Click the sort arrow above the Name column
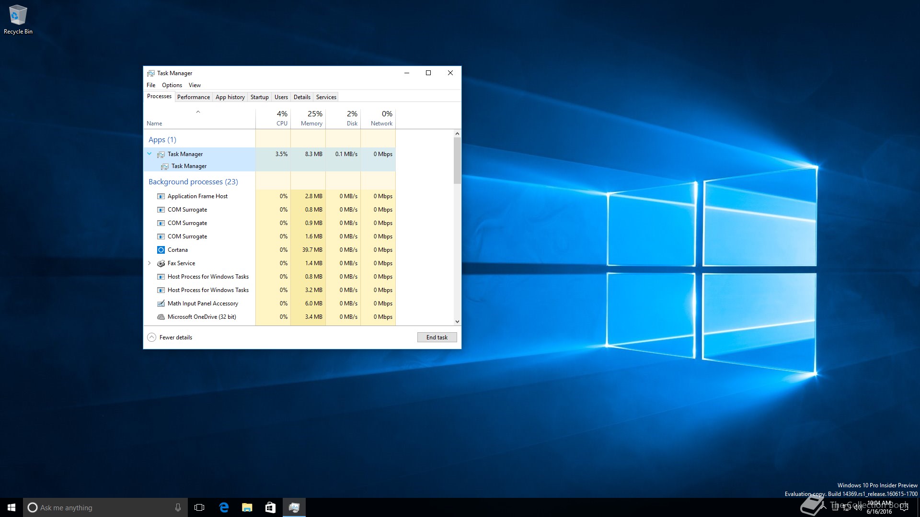 point(198,112)
